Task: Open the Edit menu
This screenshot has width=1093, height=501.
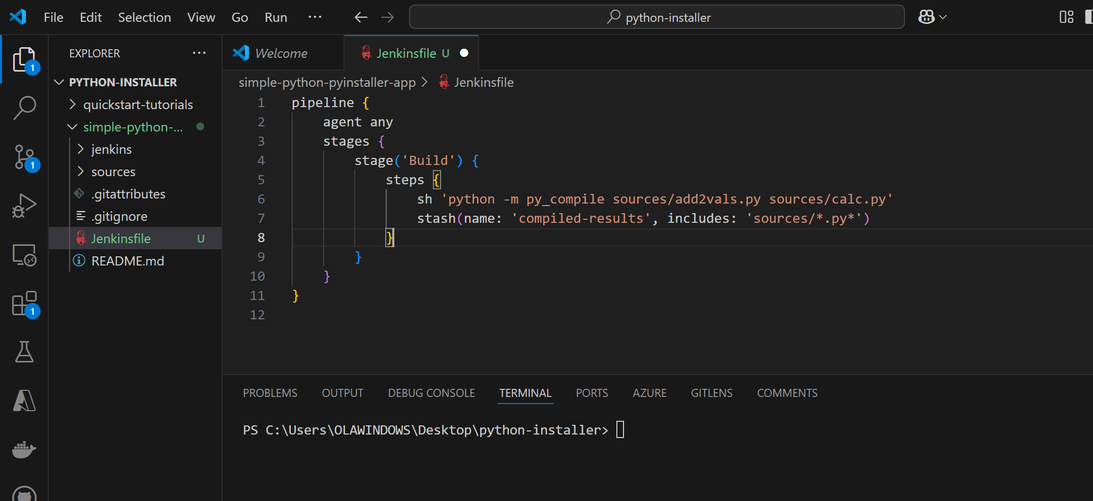Action: pyautogui.click(x=91, y=17)
